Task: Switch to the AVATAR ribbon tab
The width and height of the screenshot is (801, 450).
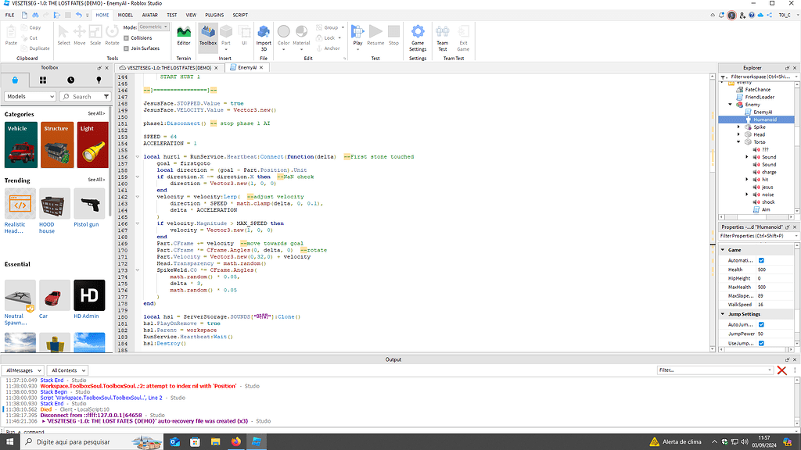Action: 149,16
